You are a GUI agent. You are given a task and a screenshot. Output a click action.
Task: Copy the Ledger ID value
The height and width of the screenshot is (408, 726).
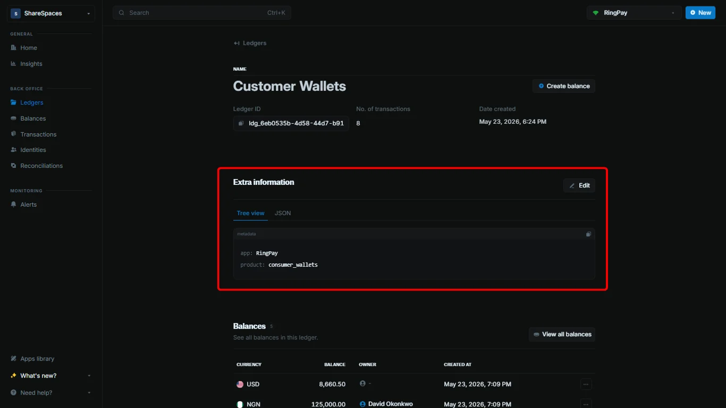pyautogui.click(x=291, y=123)
